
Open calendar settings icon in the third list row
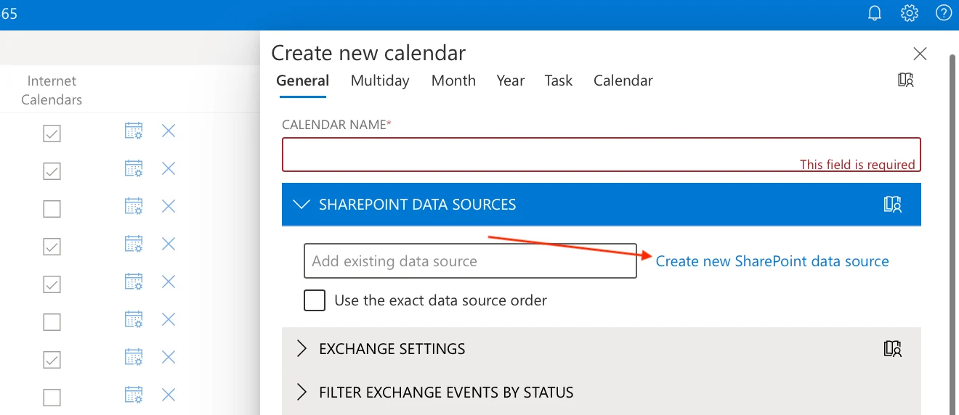(134, 206)
